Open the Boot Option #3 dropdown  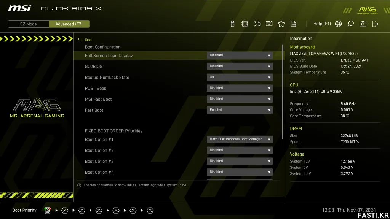pyautogui.click(x=240, y=161)
